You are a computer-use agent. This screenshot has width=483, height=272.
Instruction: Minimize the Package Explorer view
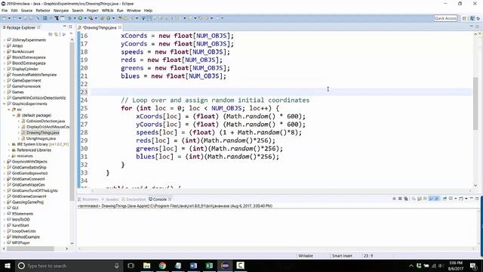65,27
